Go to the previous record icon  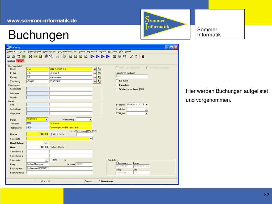[x=76, y=56]
